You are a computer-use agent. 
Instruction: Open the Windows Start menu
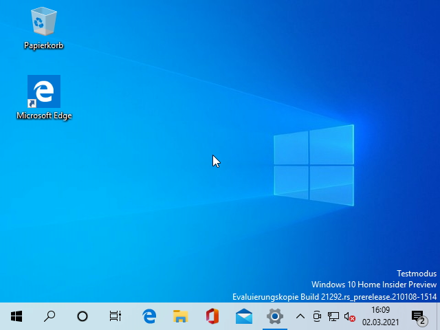click(16, 316)
